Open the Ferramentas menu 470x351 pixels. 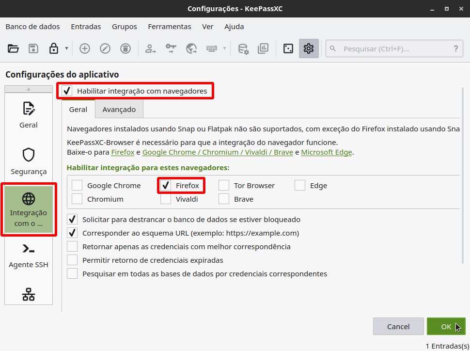coord(170,27)
